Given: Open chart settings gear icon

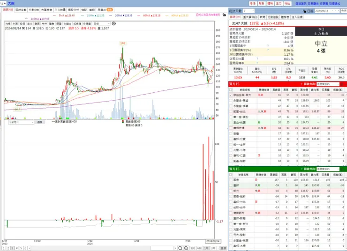Looking at the screenshot, I should [x=114, y=23].
